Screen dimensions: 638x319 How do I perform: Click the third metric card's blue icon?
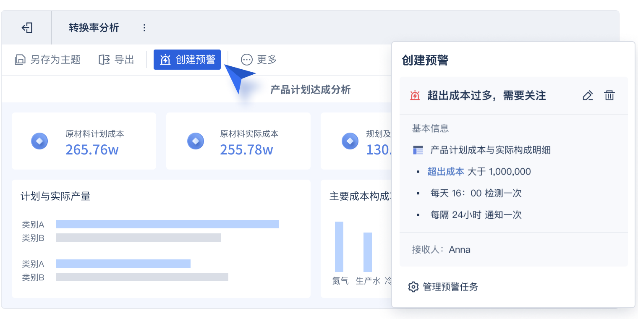(x=350, y=141)
